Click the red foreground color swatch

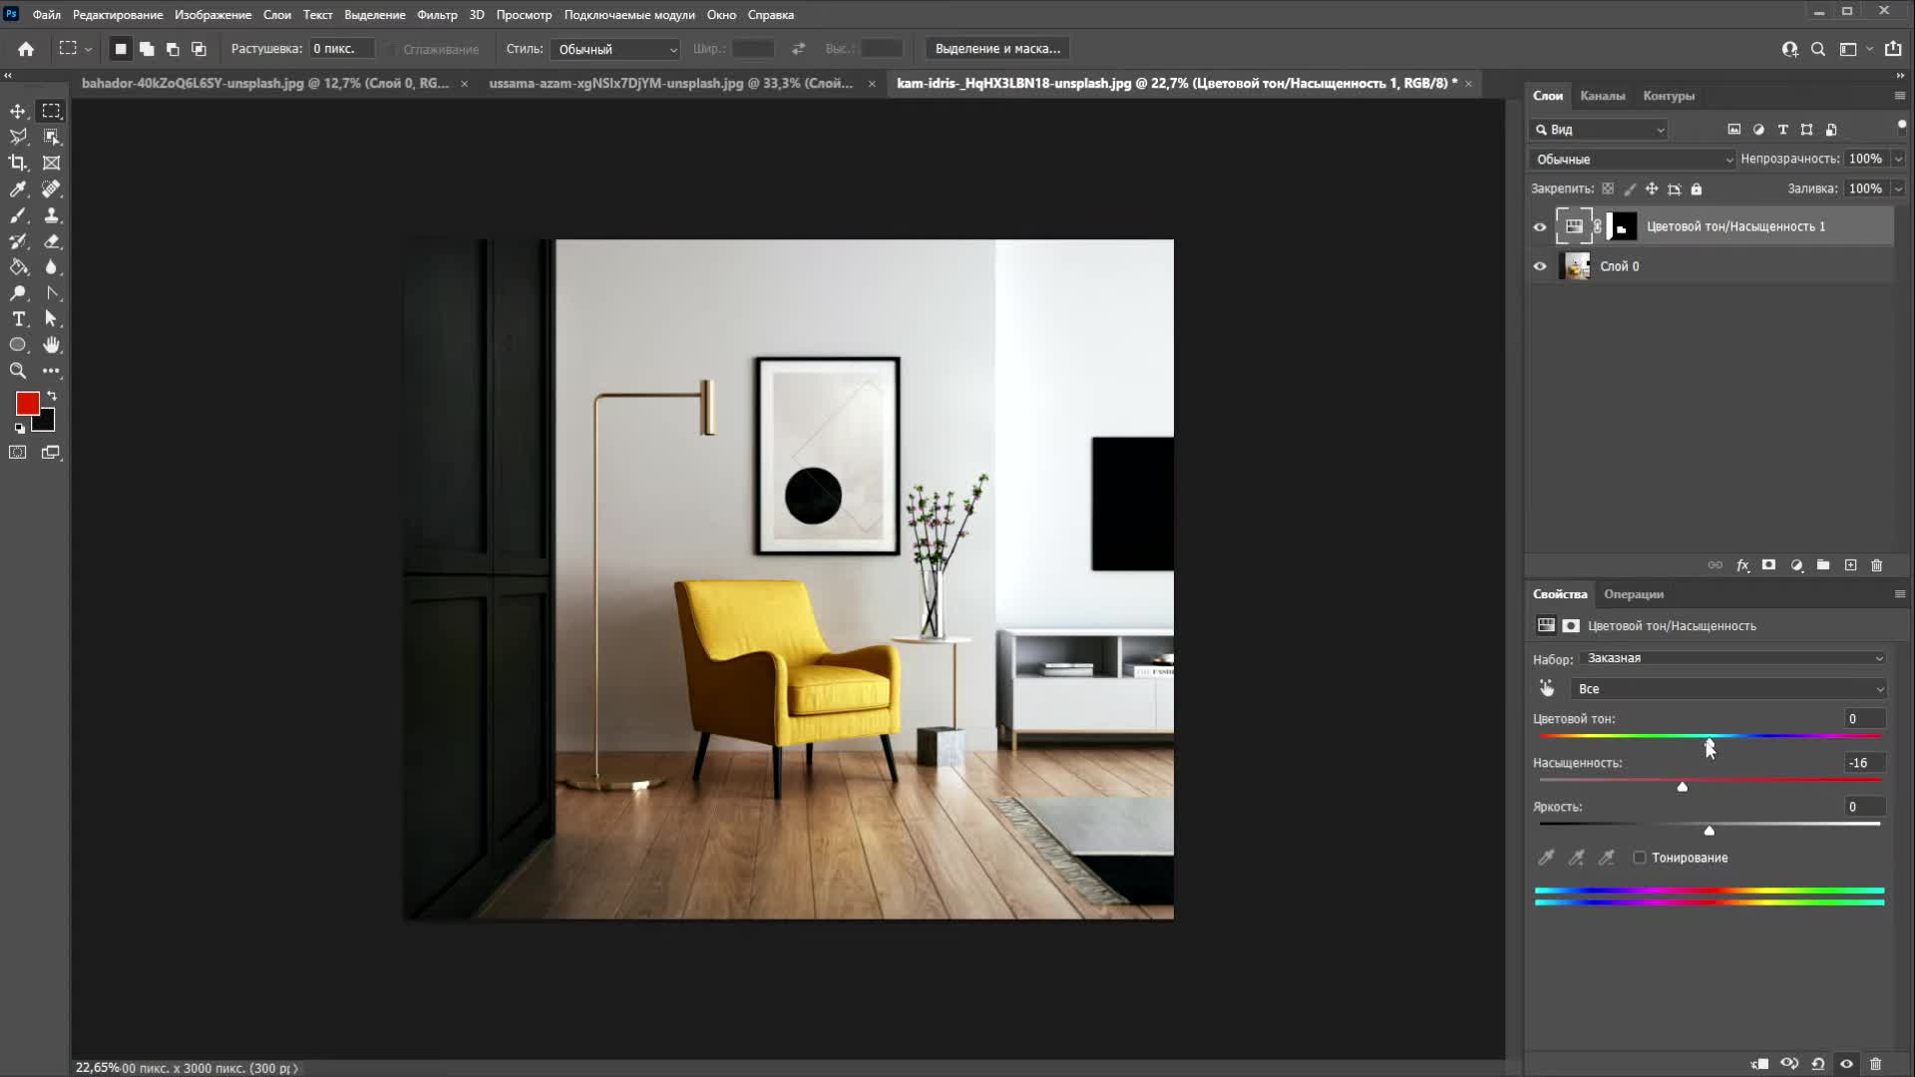click(x=27, y=403)
